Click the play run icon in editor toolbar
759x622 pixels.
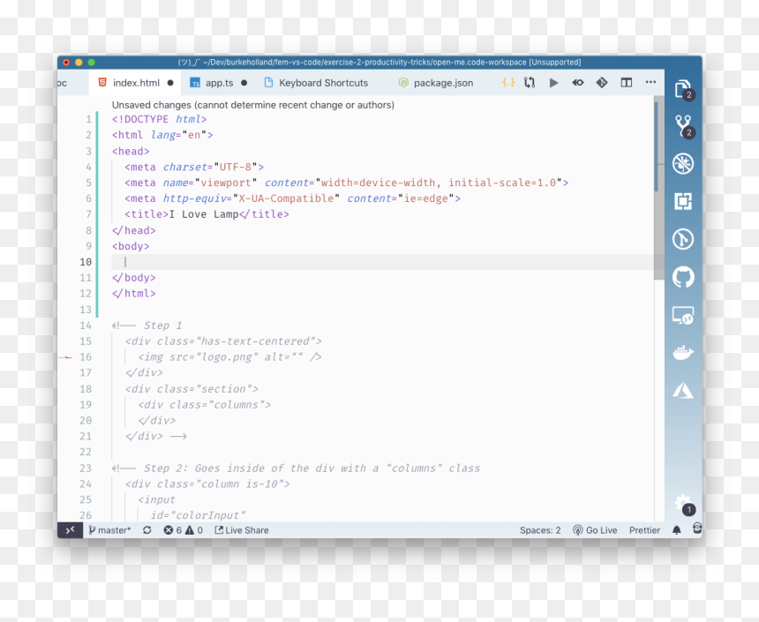553,83
